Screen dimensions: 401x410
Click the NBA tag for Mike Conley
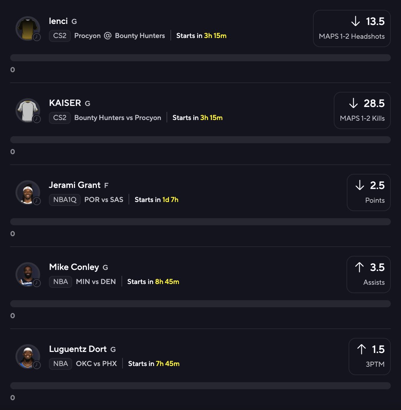coord(61,282)
